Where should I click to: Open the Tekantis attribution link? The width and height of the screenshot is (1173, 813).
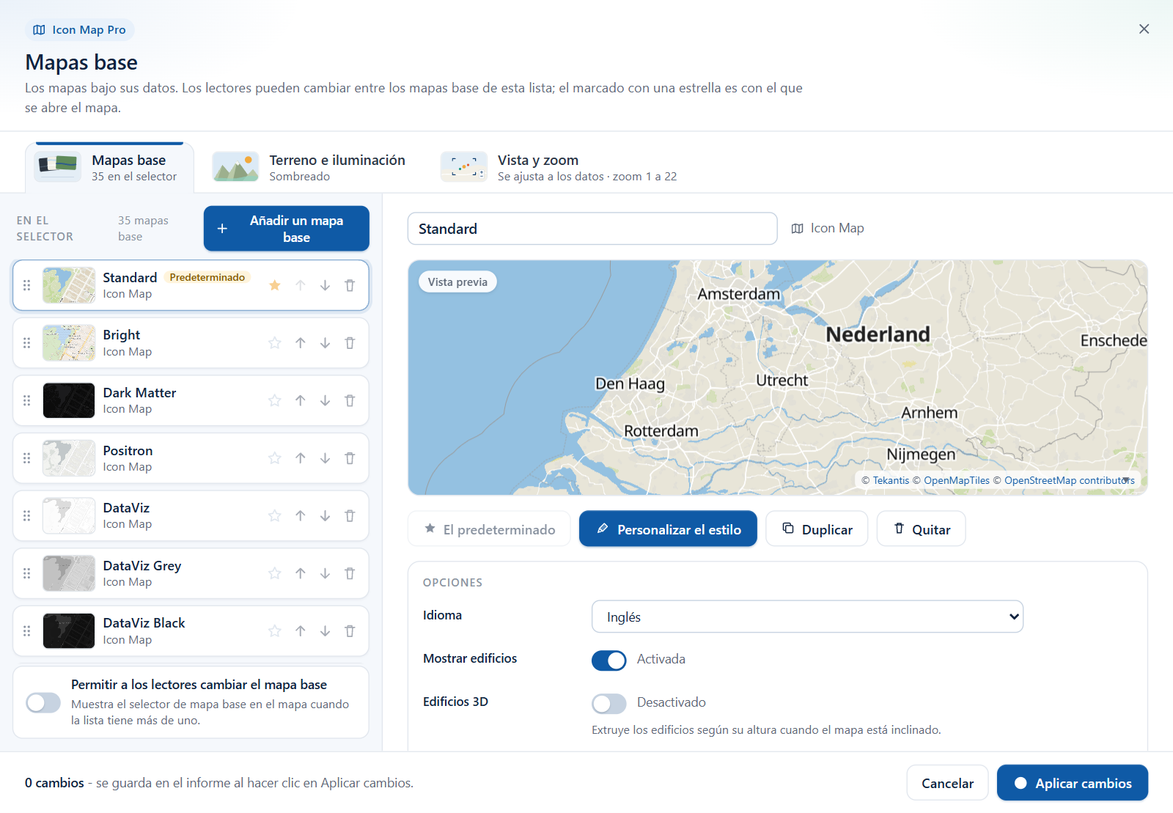pos(891,480)
